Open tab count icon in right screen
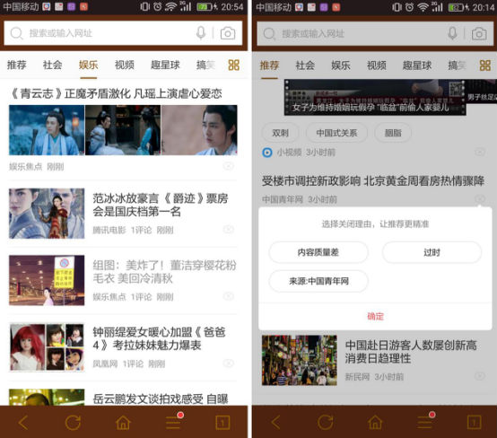This screenshot has width=497, height=438. pos(475,423)
